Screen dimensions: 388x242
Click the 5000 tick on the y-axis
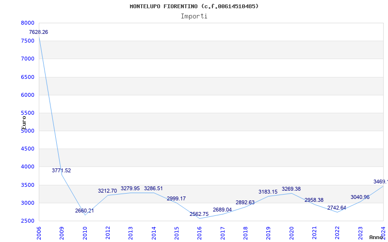(28, 131)
